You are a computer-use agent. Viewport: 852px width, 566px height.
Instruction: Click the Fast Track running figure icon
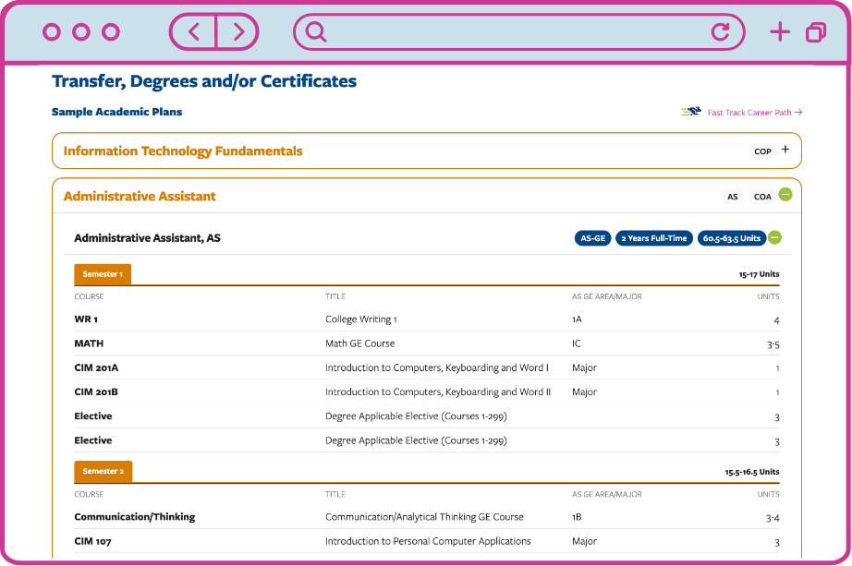[x=690, y=112]
